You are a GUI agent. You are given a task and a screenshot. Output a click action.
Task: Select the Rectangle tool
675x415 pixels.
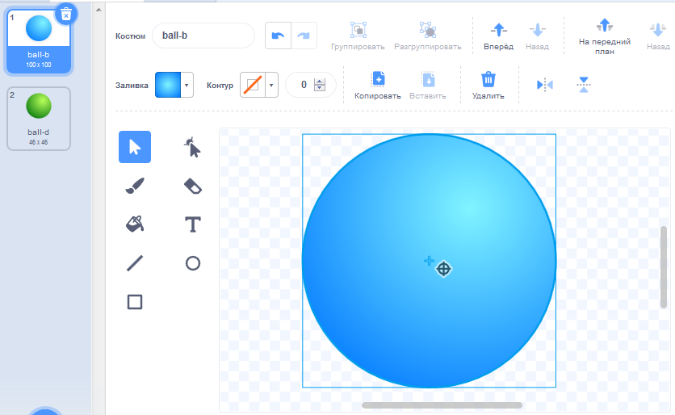click(135, 301)
